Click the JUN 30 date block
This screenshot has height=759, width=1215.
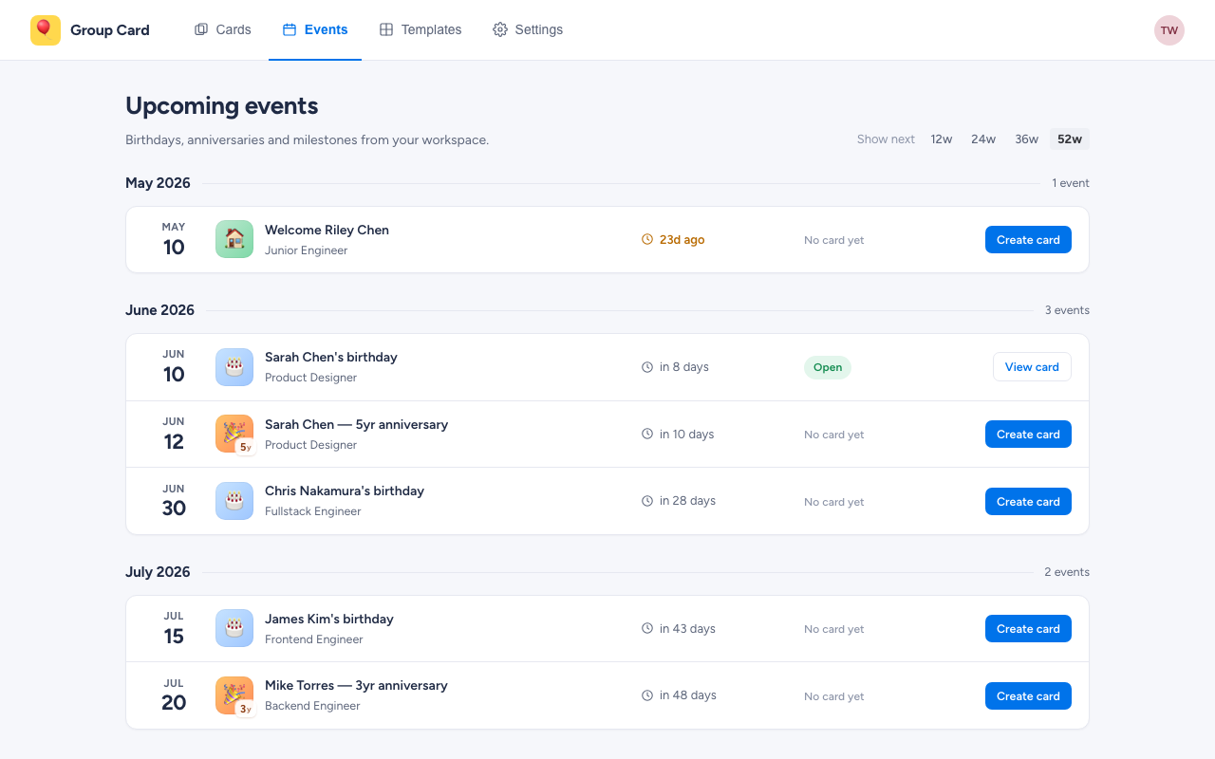point(174,501)
